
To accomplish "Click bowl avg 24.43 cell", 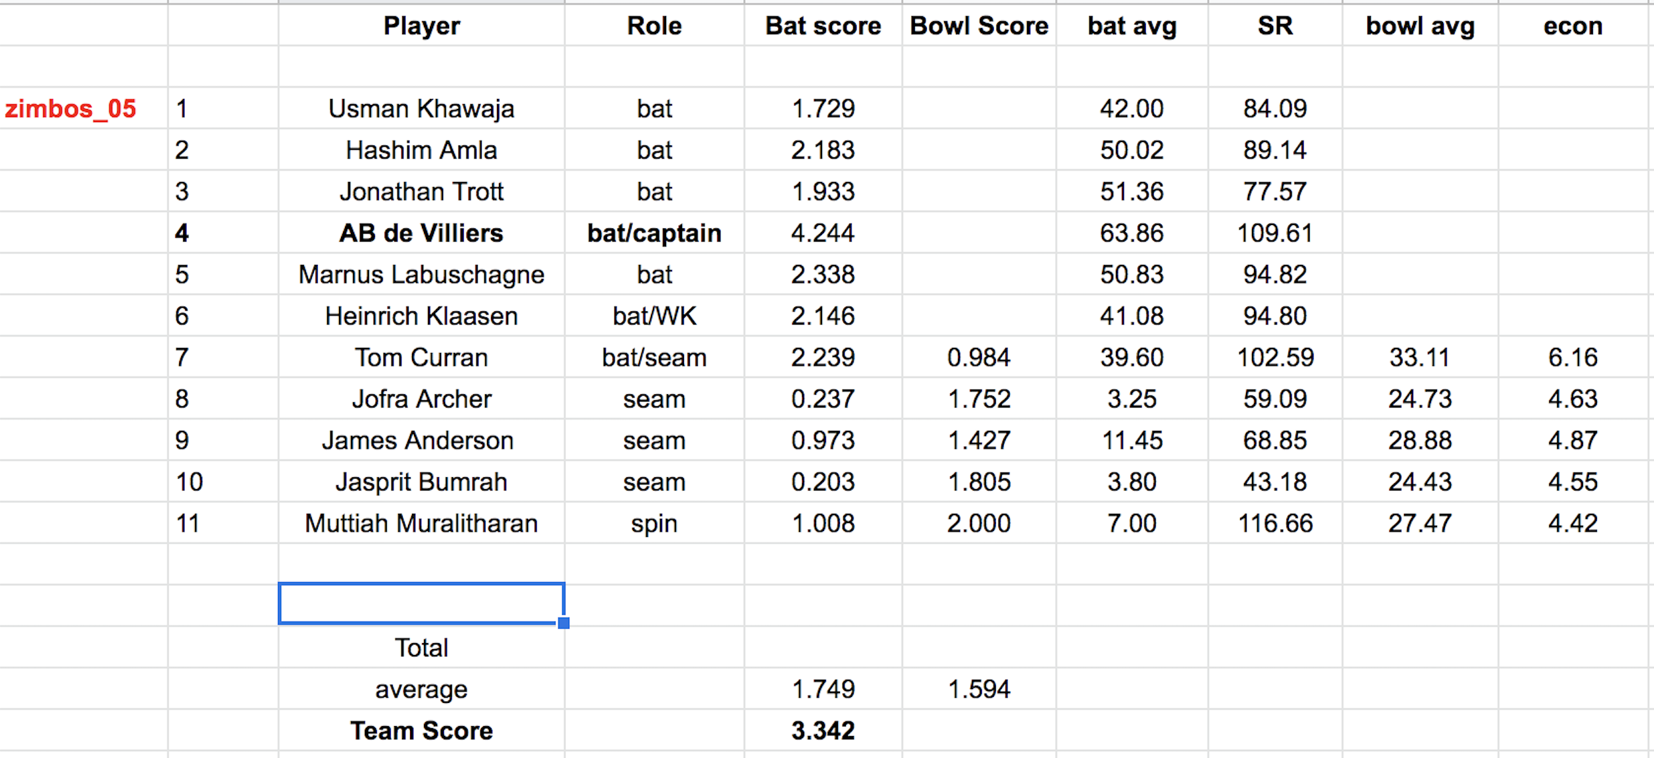I will pos(1420,482).
